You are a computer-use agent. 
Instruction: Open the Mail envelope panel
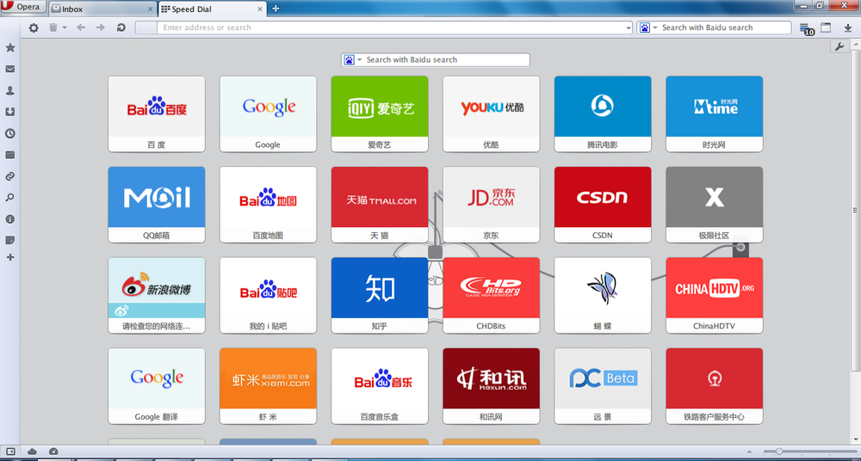click(x=9, y=69)
